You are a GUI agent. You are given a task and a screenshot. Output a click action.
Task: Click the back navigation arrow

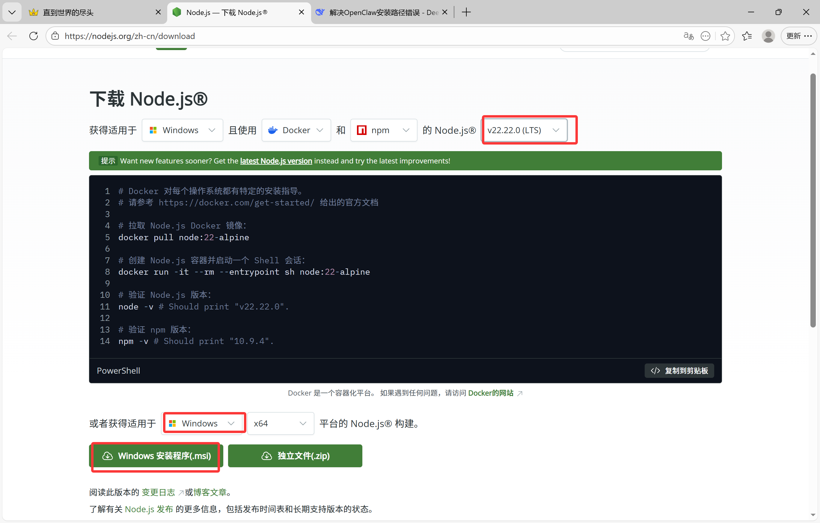click(12, 36)
